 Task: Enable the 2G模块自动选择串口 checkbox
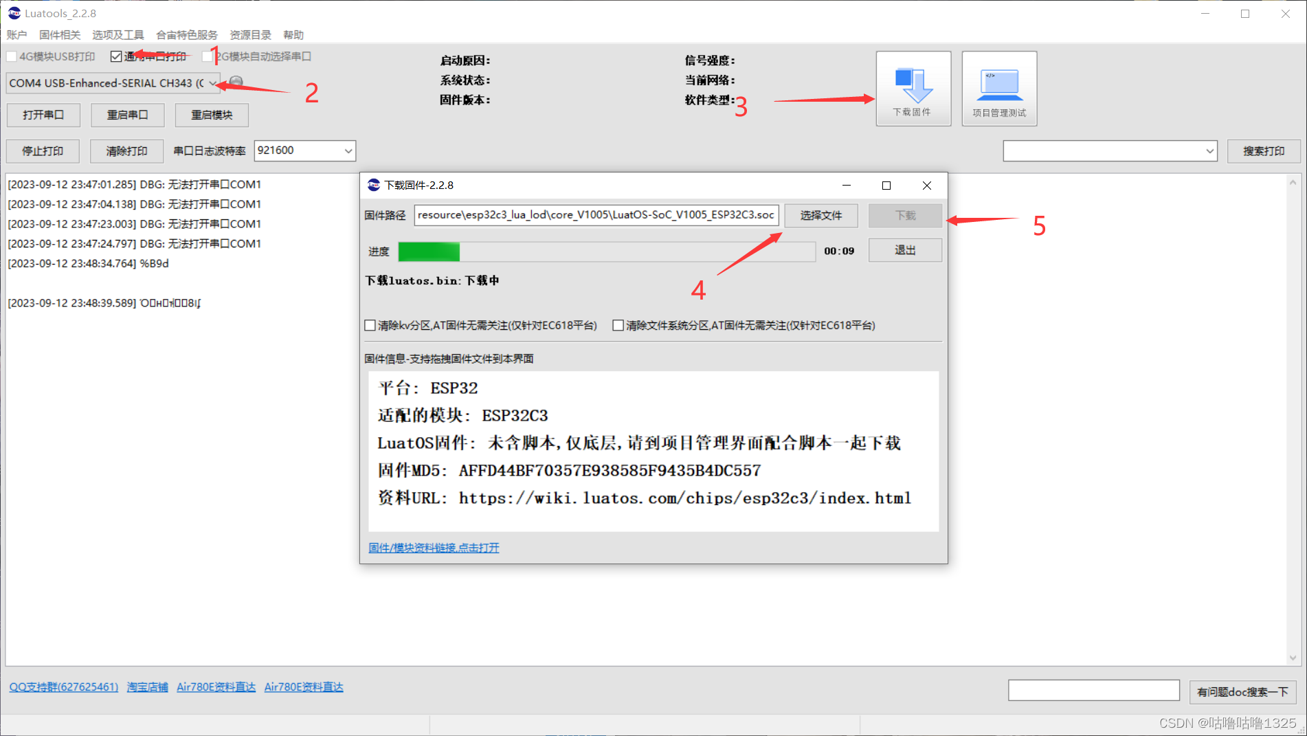coord(208,56)
